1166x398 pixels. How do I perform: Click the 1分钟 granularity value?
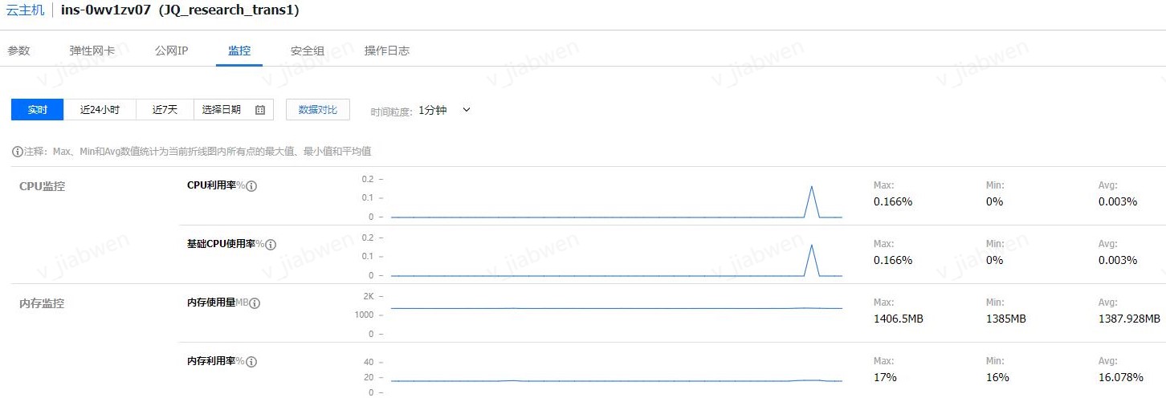[x=433, y=111]
